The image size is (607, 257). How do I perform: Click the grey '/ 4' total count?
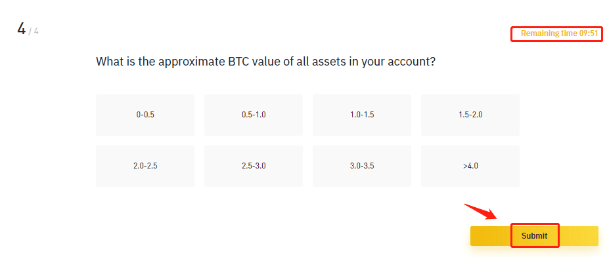34,31
